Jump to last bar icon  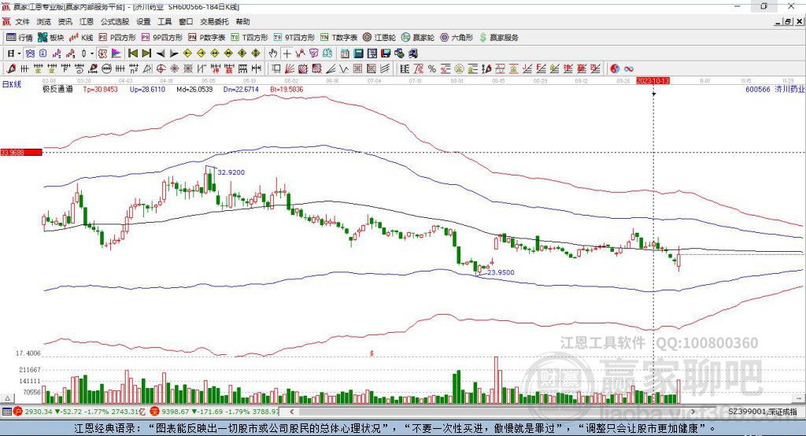click(x=146, y=54)
